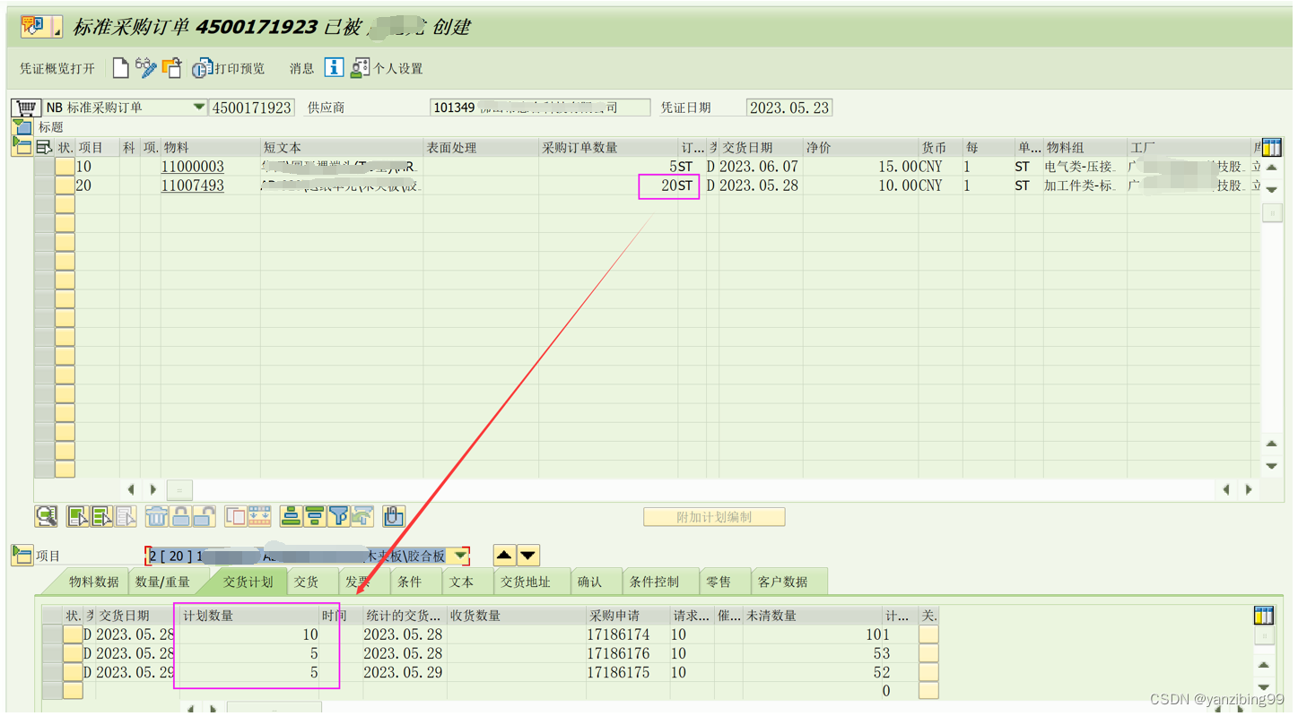Open the NB 标准采购订单 order type dropdown

point(199,106)
